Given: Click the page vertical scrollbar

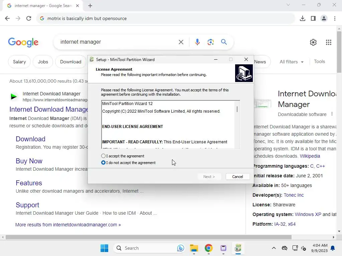Looking at the screenshot, I should pyautogui.click(x=339, y=52).
